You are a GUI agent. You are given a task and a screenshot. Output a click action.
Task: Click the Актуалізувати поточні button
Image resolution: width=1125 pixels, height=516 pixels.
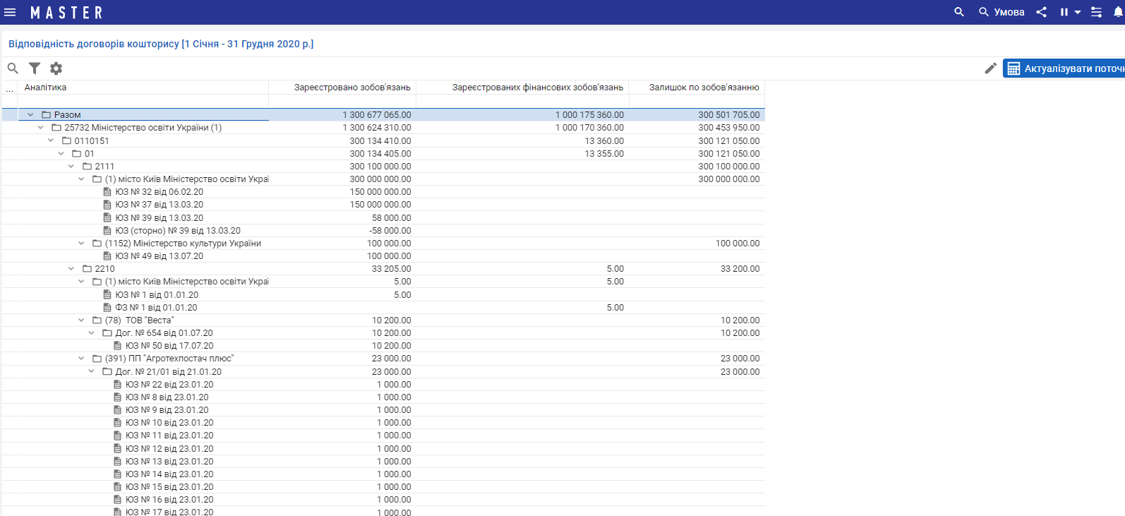coord(1064,68)
